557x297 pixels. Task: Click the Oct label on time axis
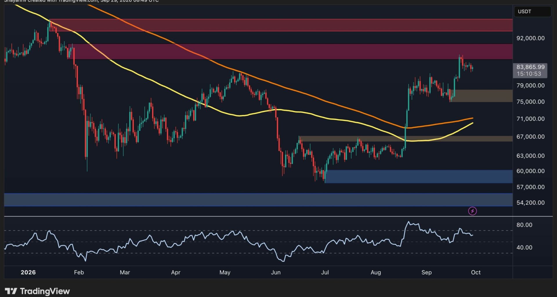(476, 272)
